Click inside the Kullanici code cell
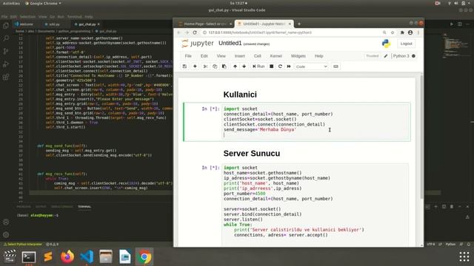The width and height of the screenshot is (474, 266). 316,122
